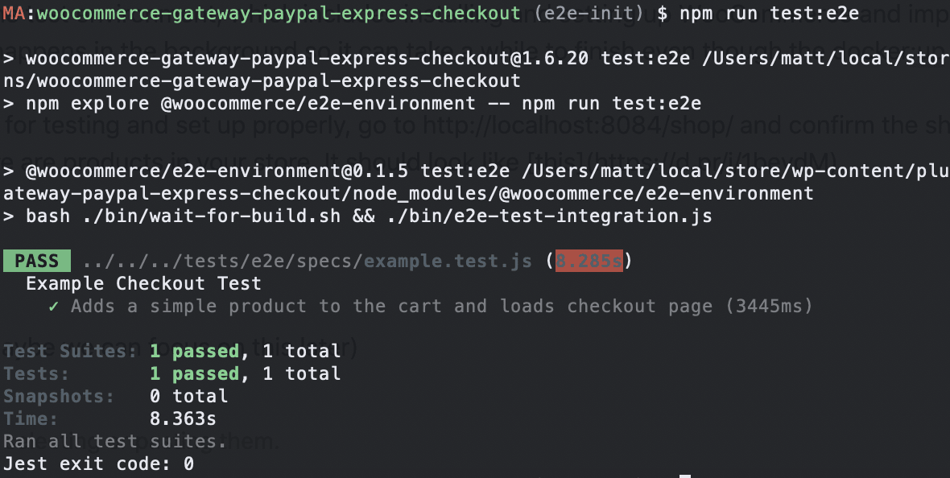
Task: Click the 'Snapshots:' label
Action: (59, 396)
